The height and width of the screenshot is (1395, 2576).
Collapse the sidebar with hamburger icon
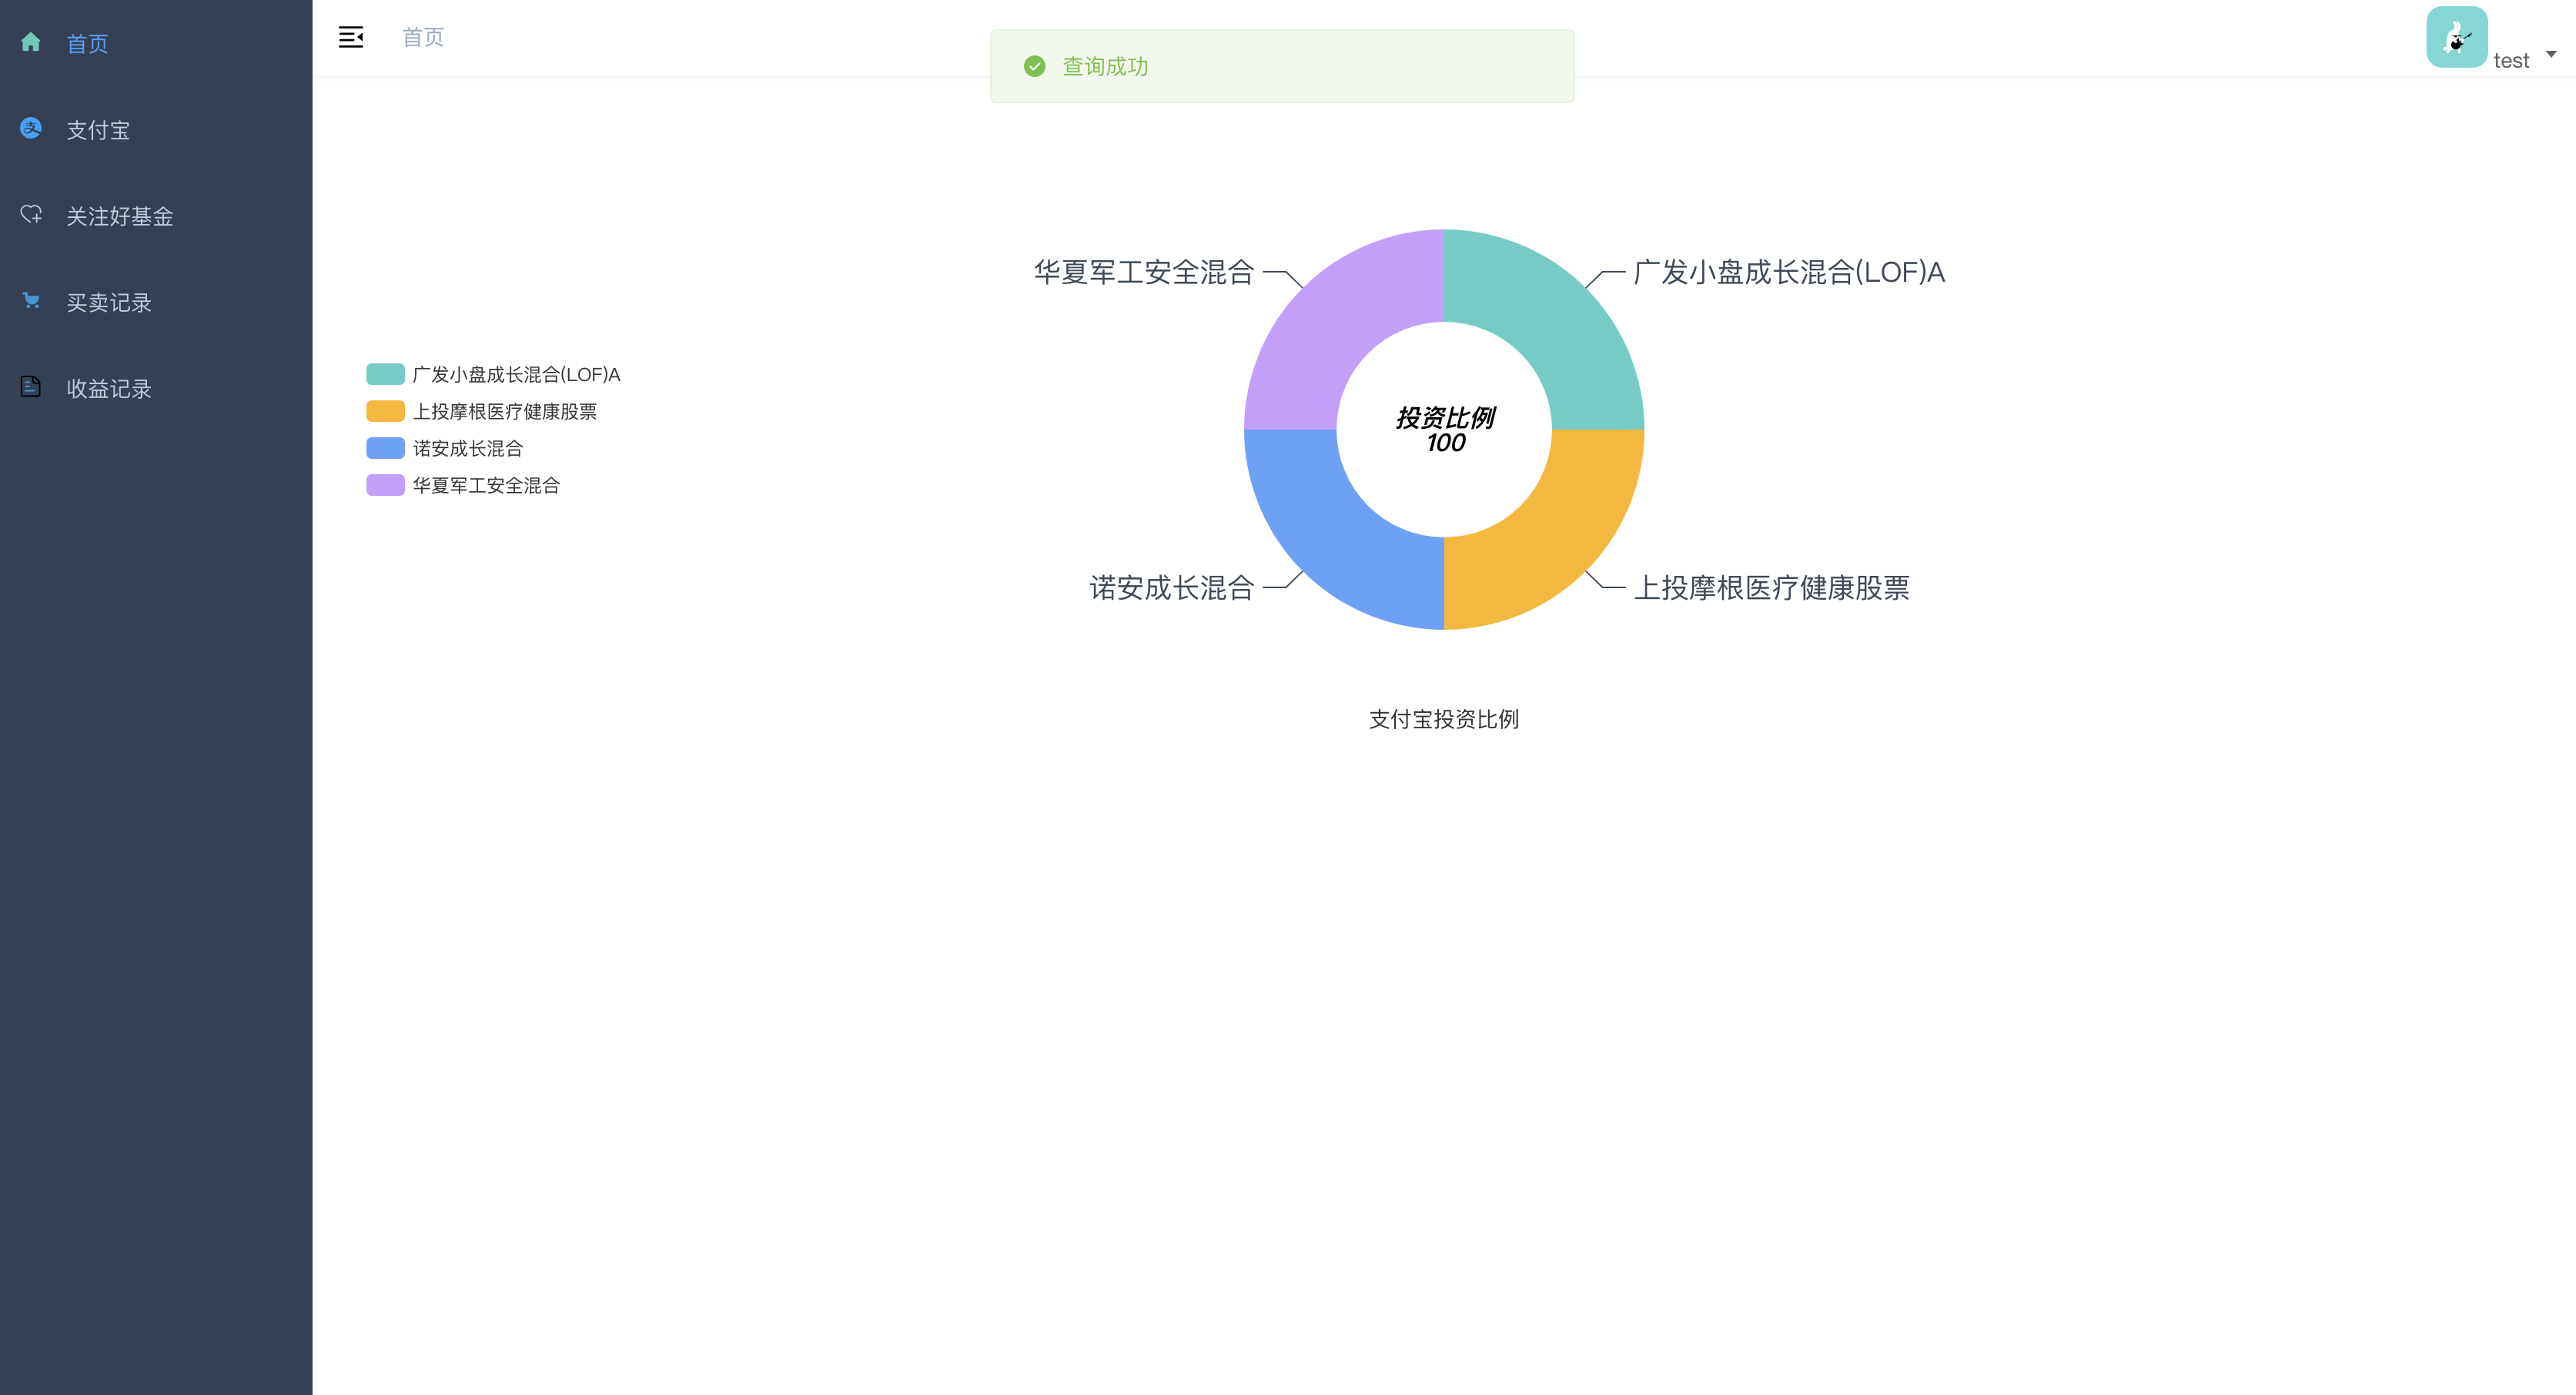pyautogui.click(x=351, y=37)
